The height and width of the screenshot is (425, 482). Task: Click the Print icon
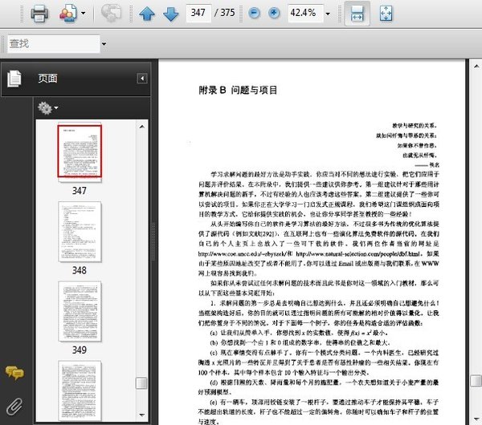[x=39, y=14]
